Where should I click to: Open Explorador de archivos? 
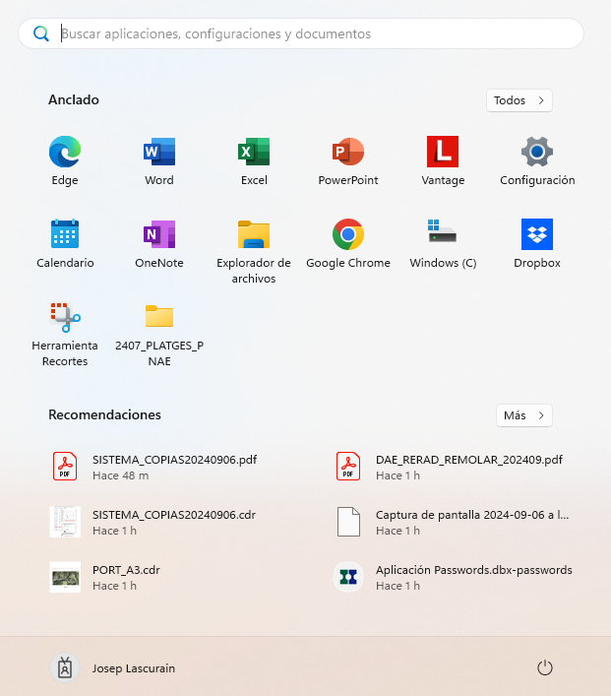coord(254,234)
